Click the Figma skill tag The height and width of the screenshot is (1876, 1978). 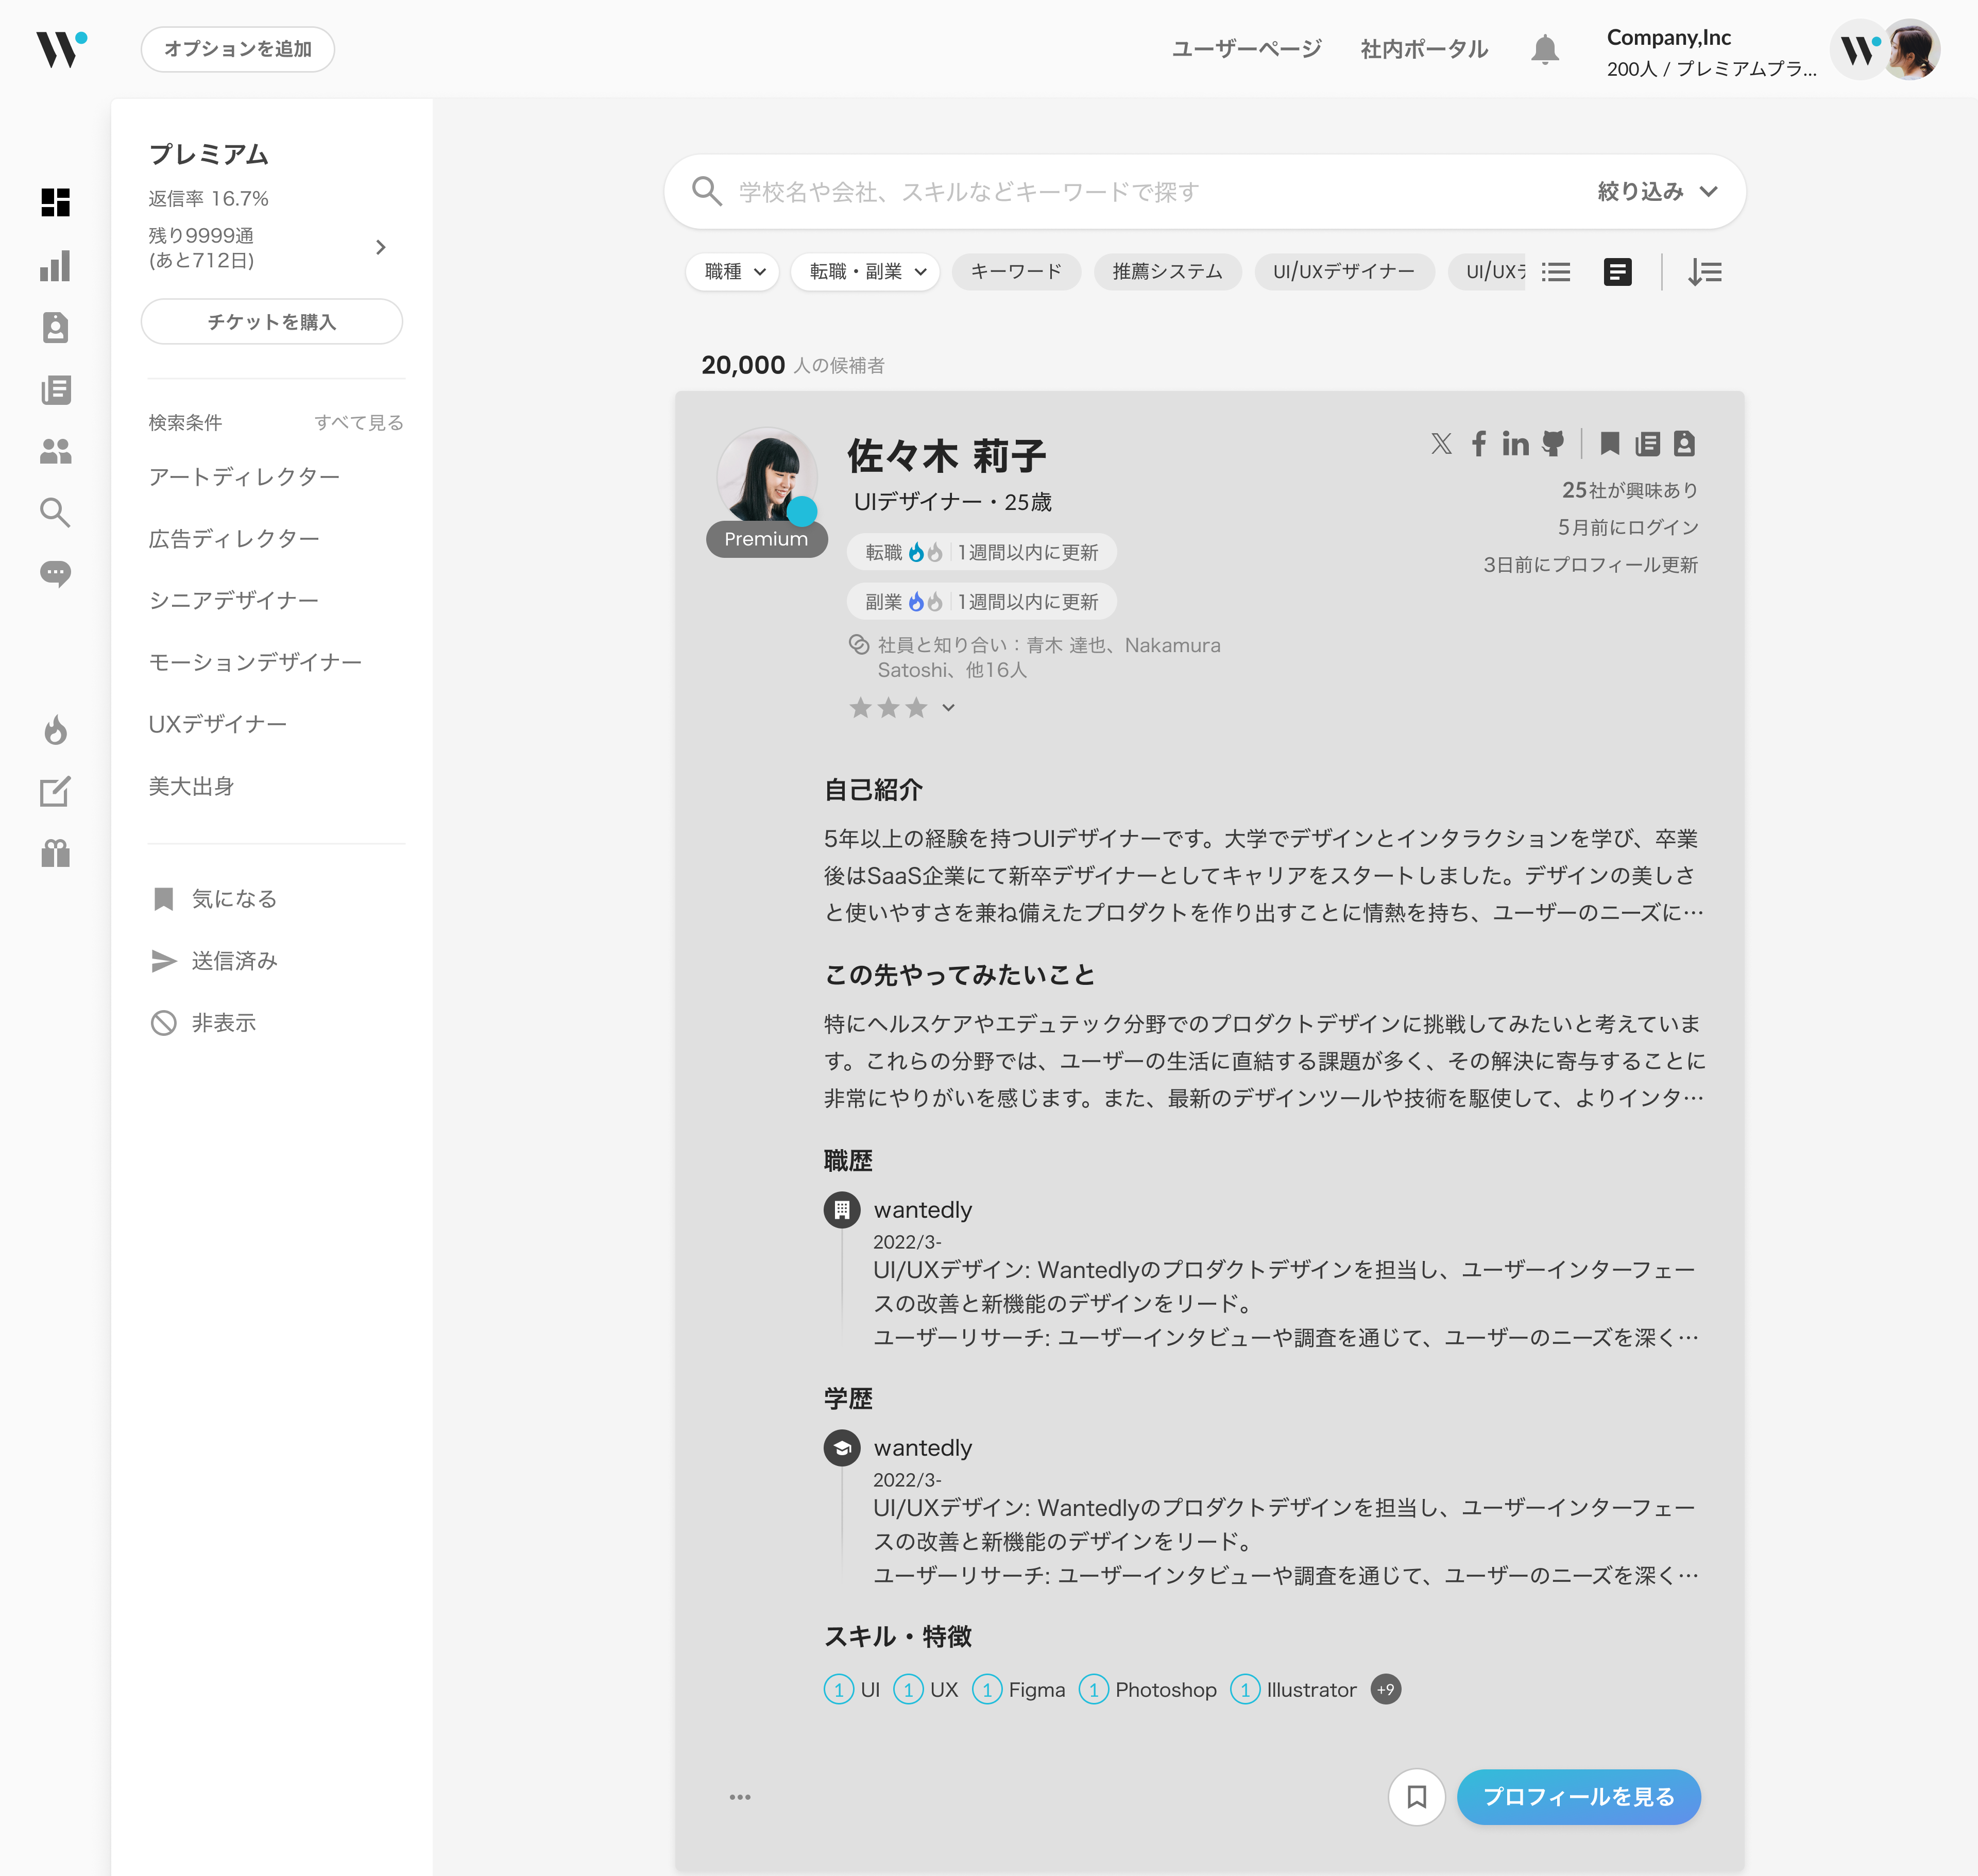coord(1018,1689)
